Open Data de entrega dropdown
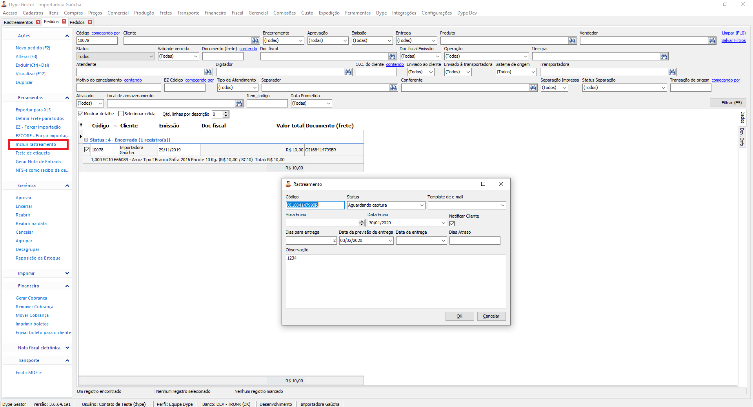Image resolution: width=753 pixels, height=407 pixels. (x=443, y=241)
